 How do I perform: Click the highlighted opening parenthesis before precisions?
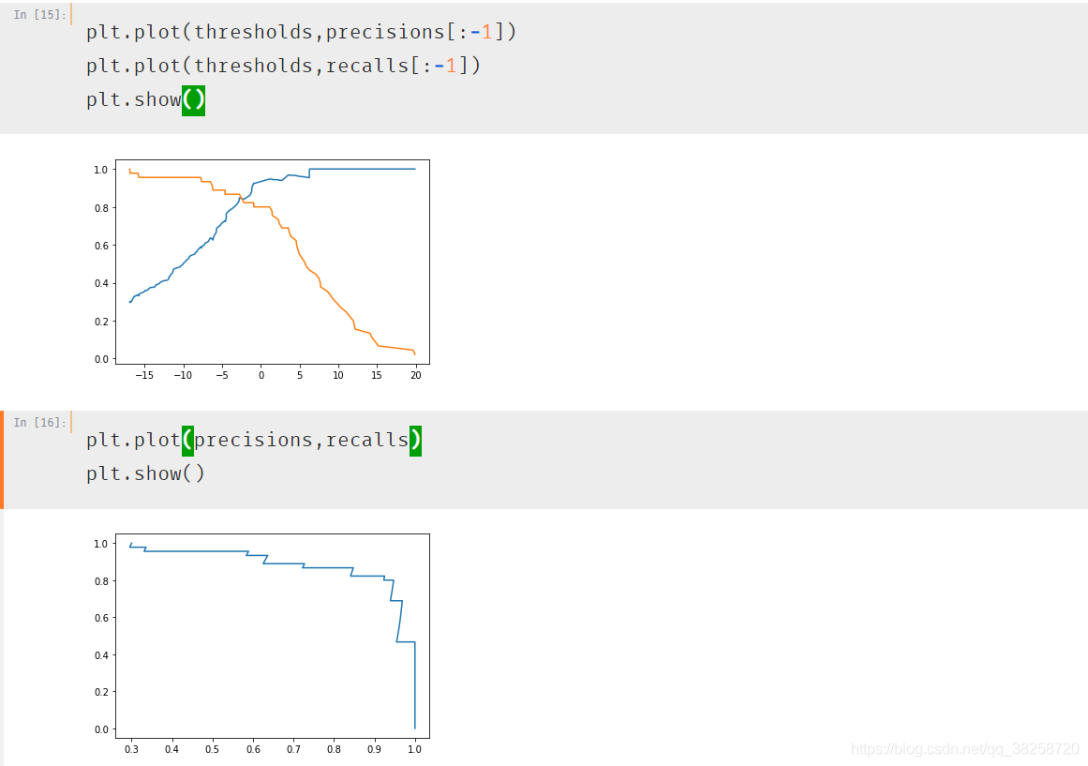187,441
